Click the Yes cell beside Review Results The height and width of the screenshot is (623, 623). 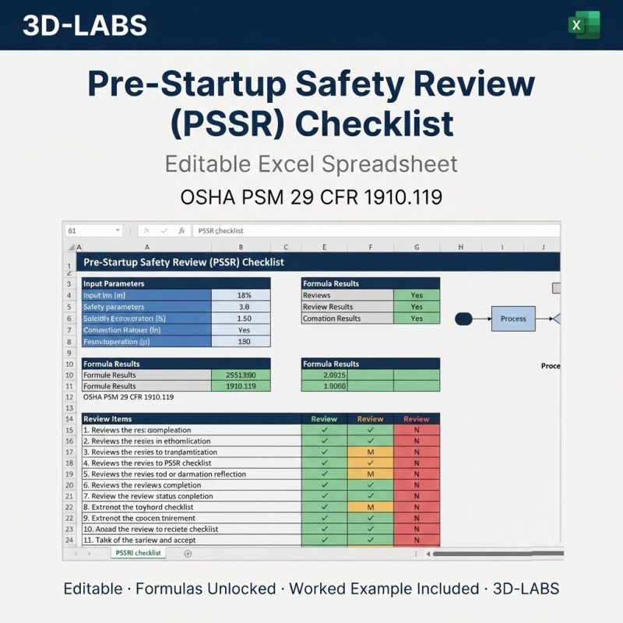[417, 307]
